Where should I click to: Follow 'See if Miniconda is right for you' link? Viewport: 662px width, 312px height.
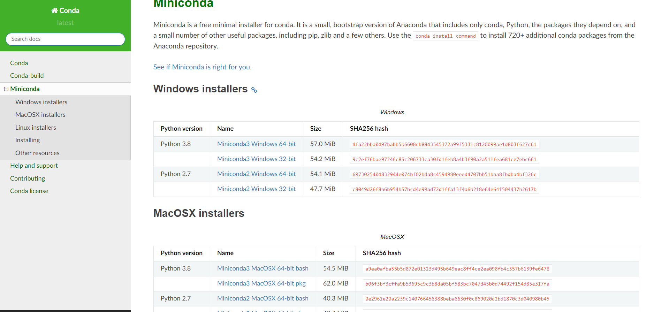[201, 67]
